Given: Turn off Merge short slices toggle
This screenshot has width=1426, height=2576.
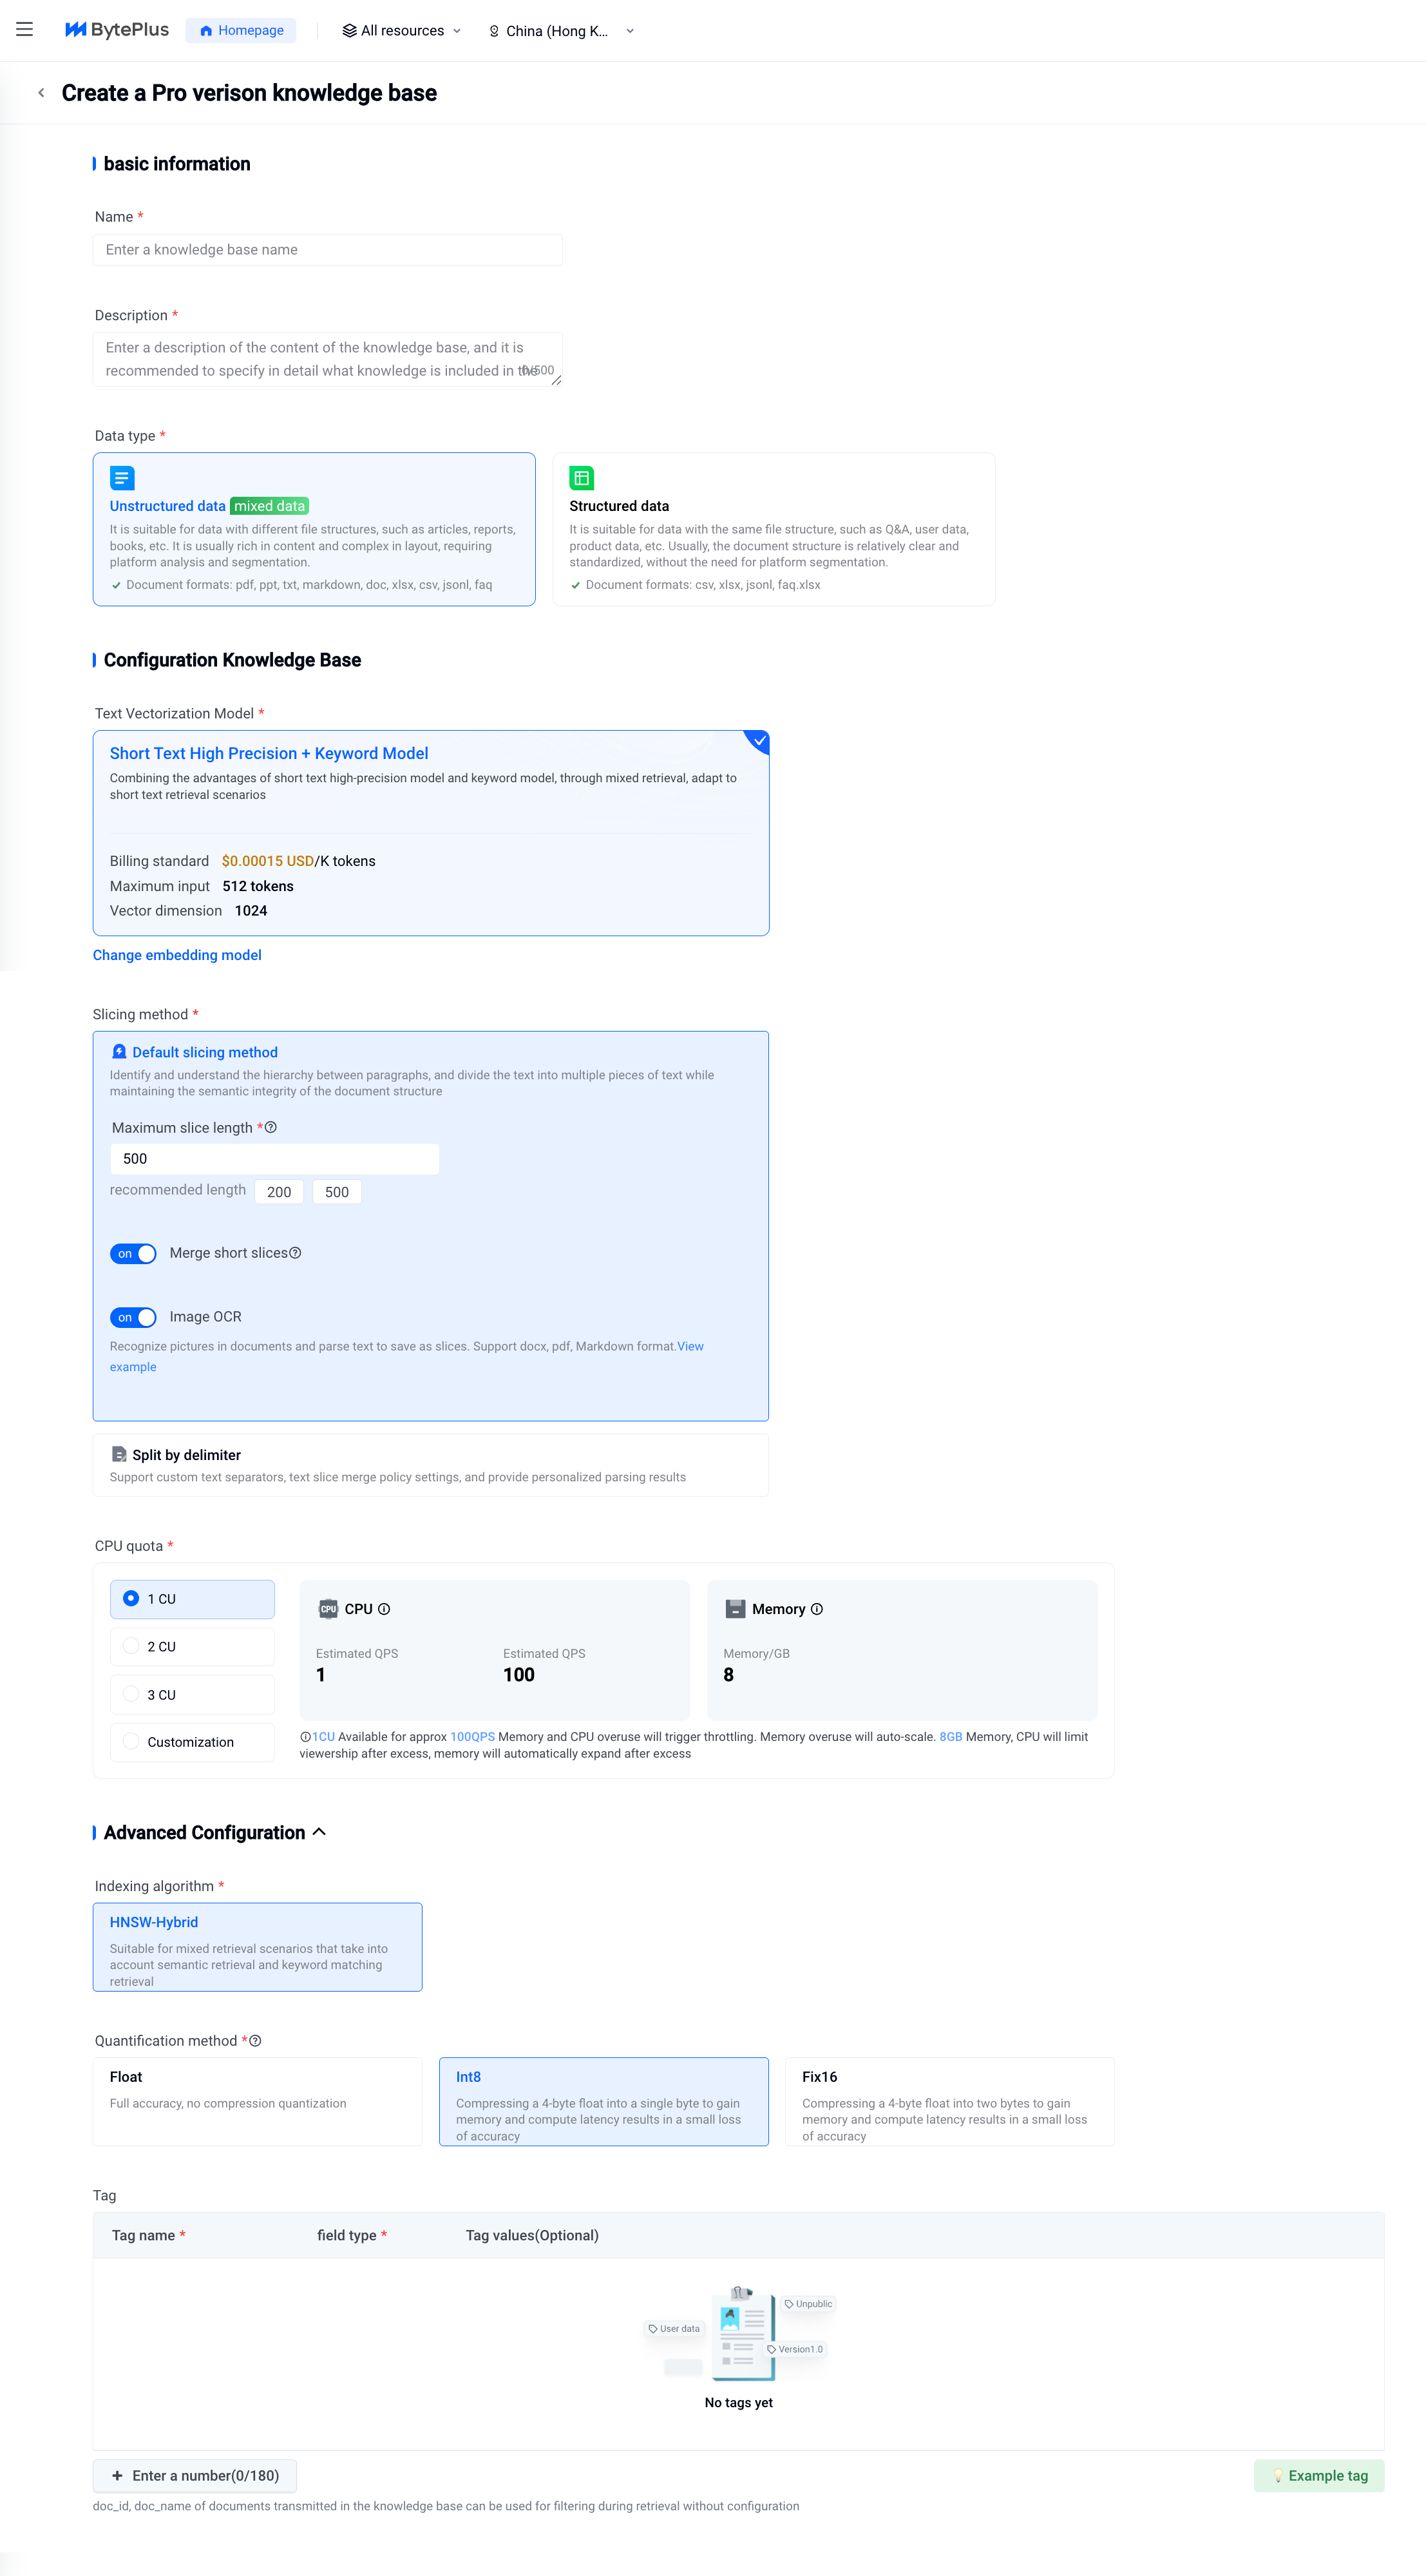Looking at the screenshot, I should pyautogui.click(x=133, y=1254).
